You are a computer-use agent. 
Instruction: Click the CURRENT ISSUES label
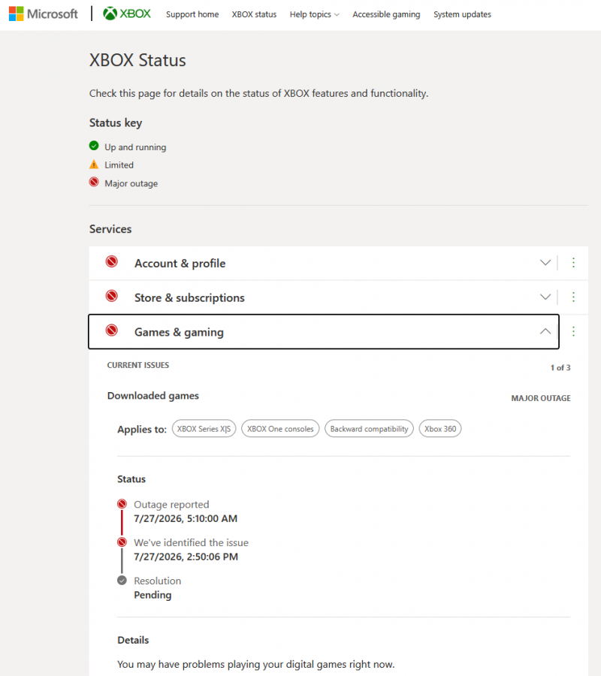[138, 365]
